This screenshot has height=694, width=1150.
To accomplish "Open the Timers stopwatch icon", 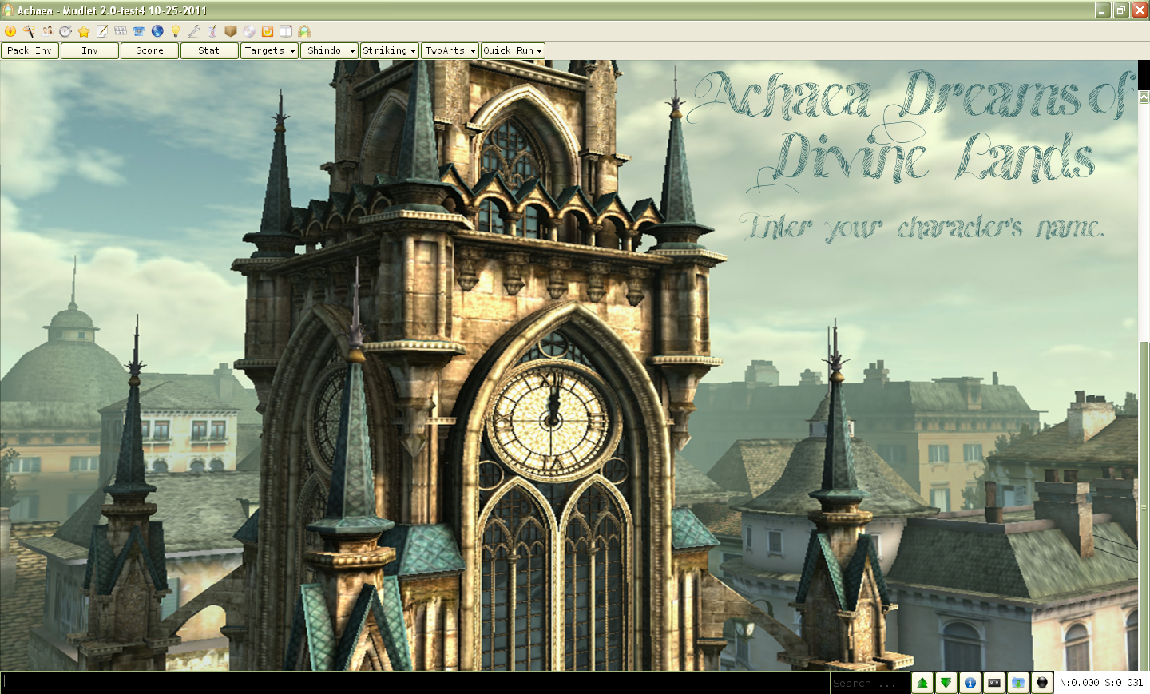I will tap(65, 31).
